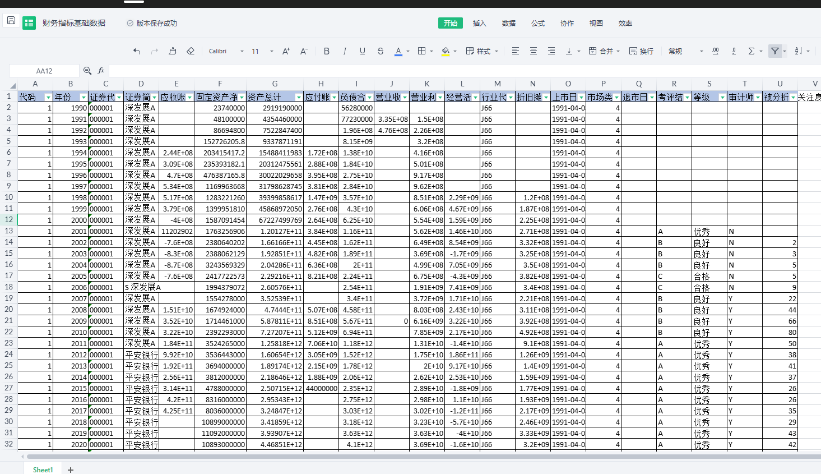Align text left
This screenshot has width=821, height=474.
coord(516,51)
